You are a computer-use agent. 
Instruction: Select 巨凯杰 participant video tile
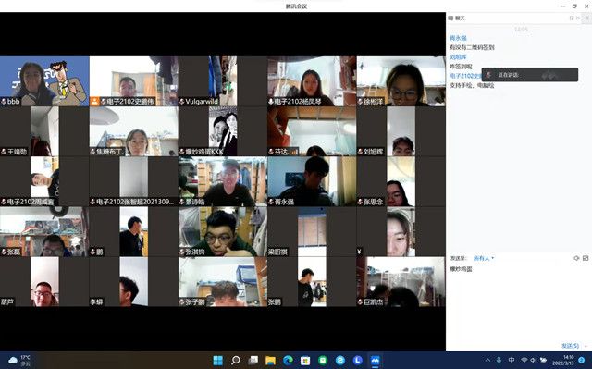(401, 282)
